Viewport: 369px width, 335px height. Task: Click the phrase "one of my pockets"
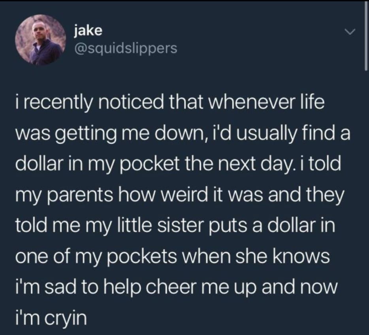(x=96, y=256)
